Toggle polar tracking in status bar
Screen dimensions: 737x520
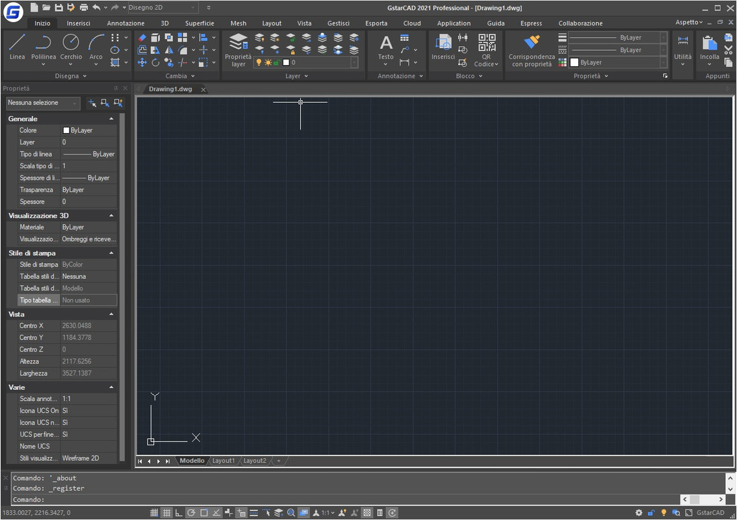pyautogui.click(x=191, y=512)
